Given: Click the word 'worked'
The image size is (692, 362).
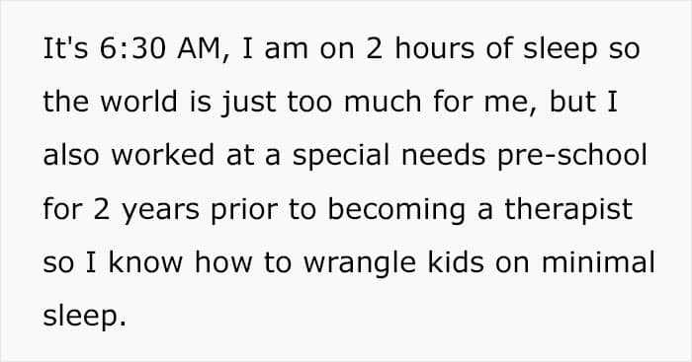Looking at the screenshot, I should (x=163, y=155).
